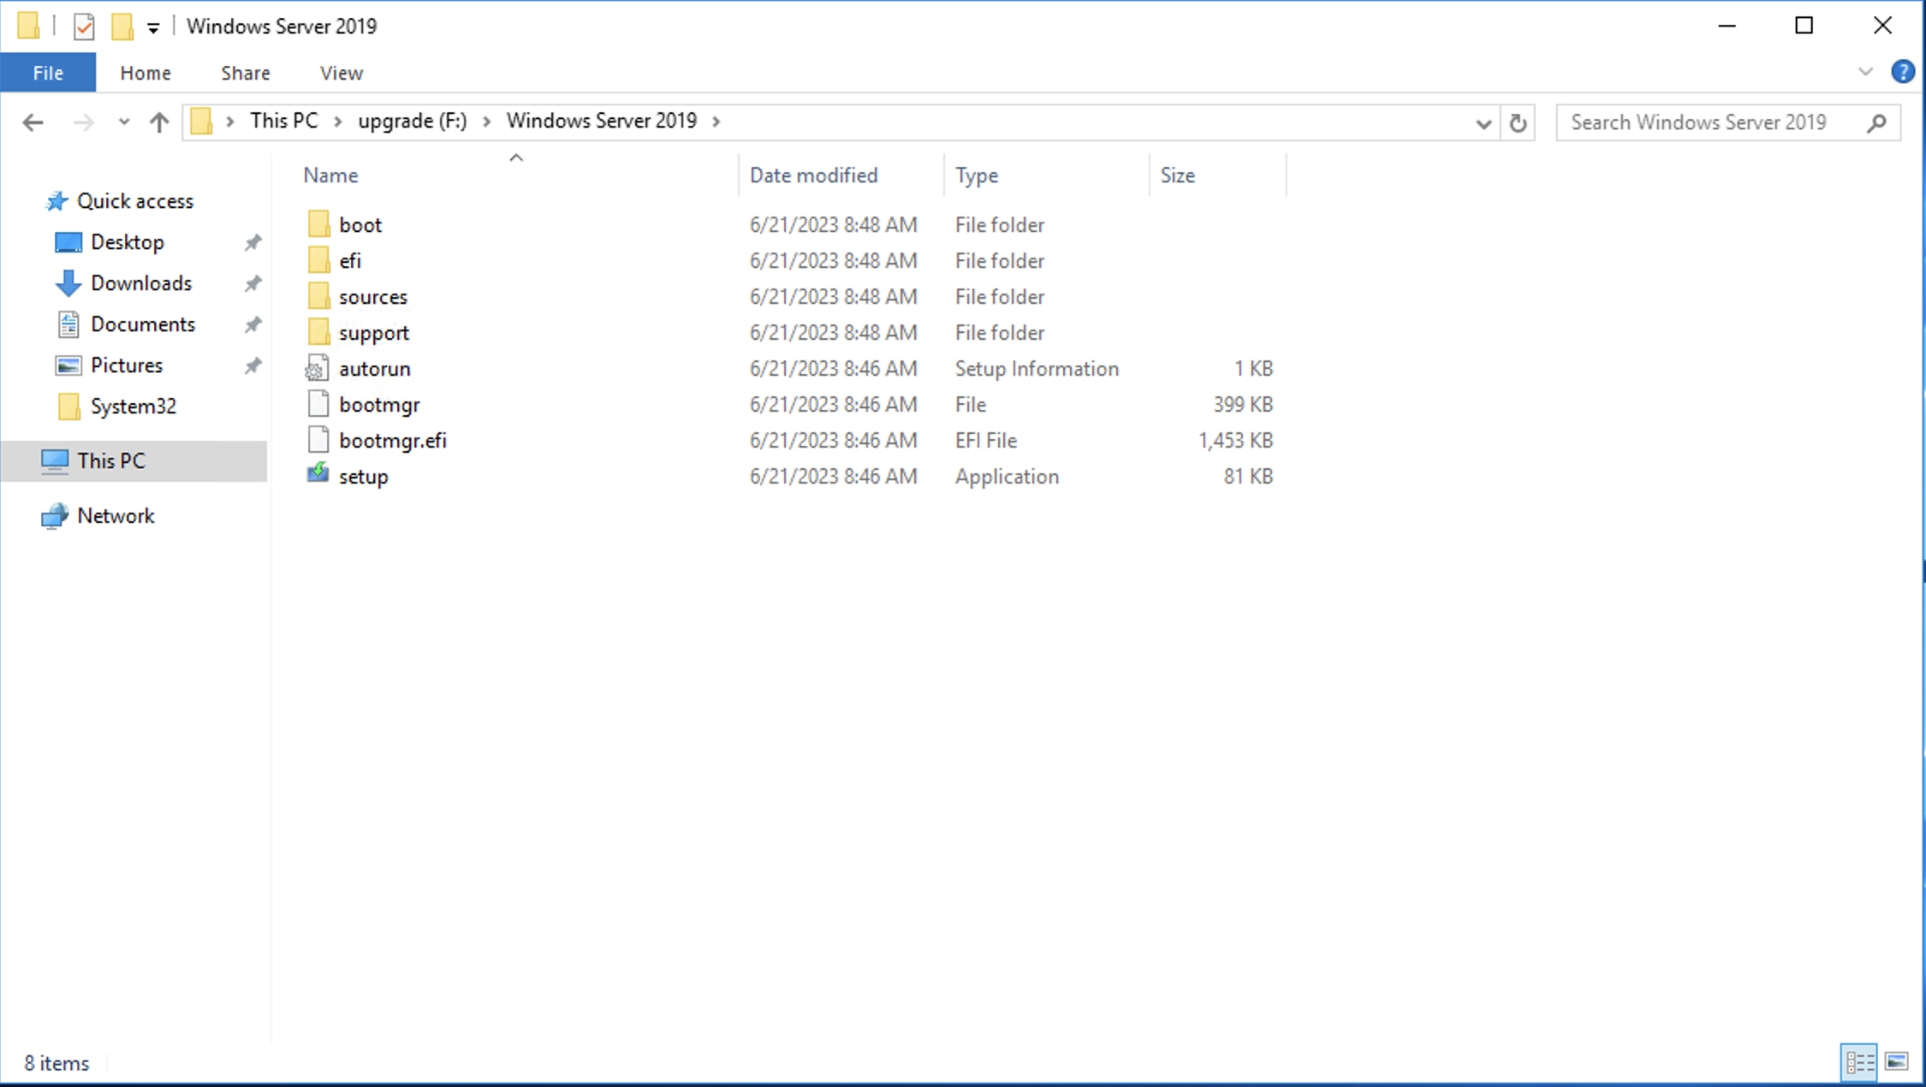Viewport: 1926px width, 1087px height.
Task: Select Desktop in Quick access
Action: point(127,242)
